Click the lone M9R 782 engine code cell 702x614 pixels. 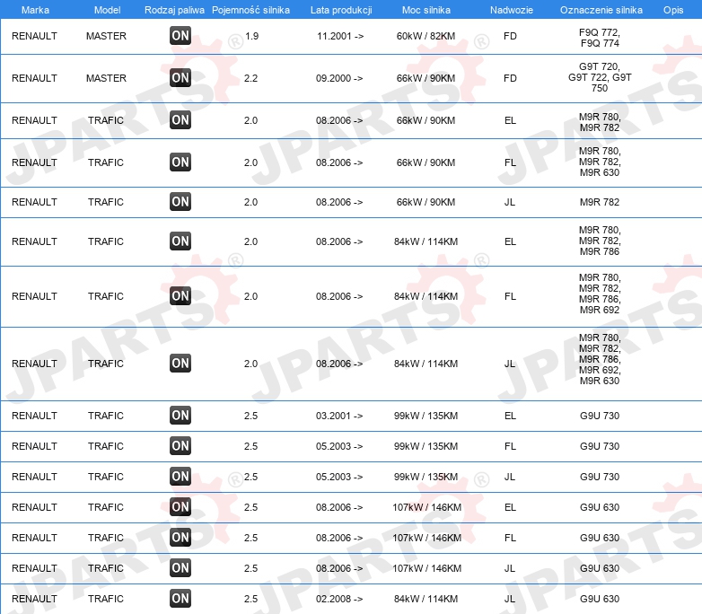[x=600, y=202]
